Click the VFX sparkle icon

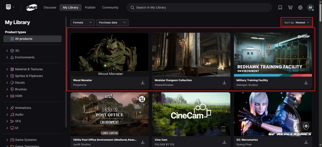12,121
